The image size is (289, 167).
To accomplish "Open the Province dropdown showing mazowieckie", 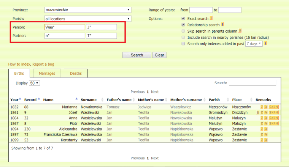I will pos(88,9).
